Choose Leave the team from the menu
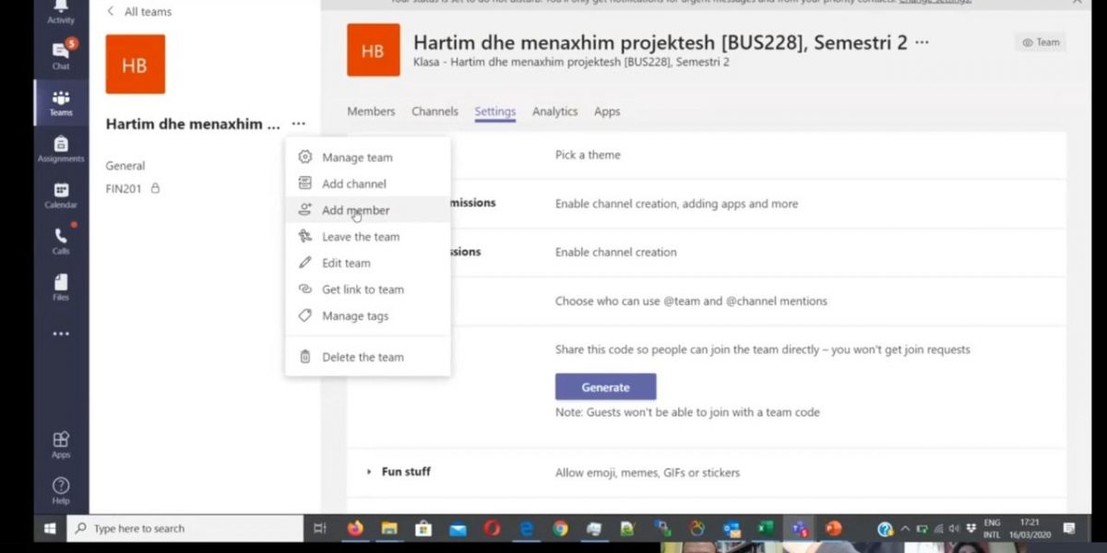 [367, 237]
